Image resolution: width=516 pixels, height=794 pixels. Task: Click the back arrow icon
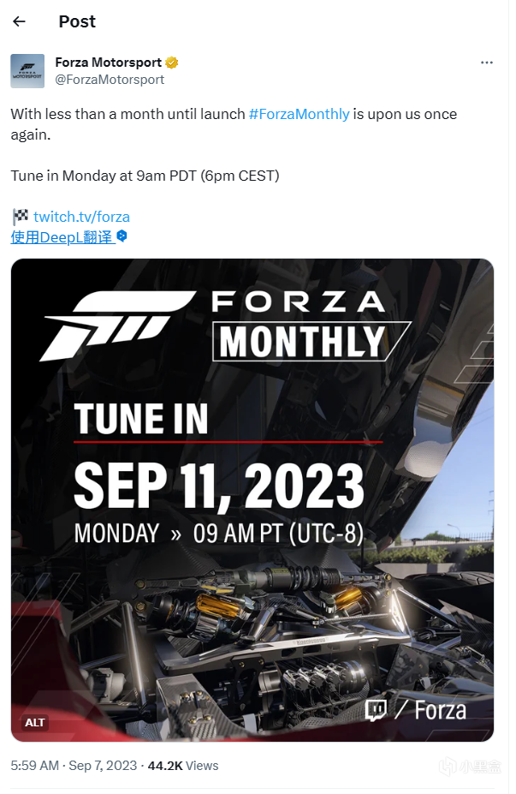tap(19, 21)
